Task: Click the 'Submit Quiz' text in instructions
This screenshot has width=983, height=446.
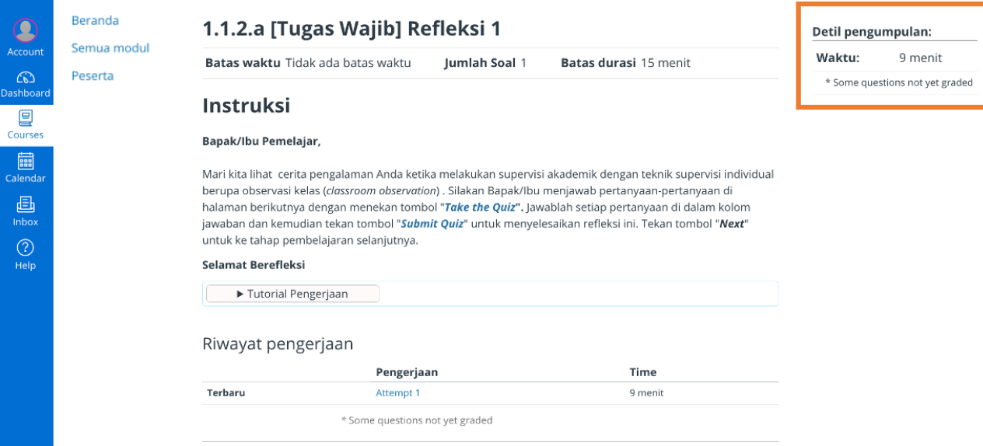Action: click(x=432, y=224)
